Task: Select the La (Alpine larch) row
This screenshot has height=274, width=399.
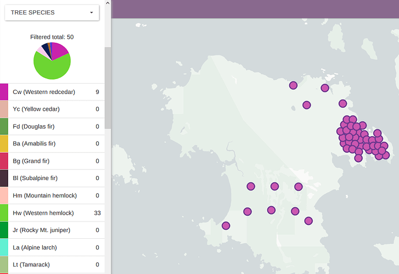Action: click(52, 247)
